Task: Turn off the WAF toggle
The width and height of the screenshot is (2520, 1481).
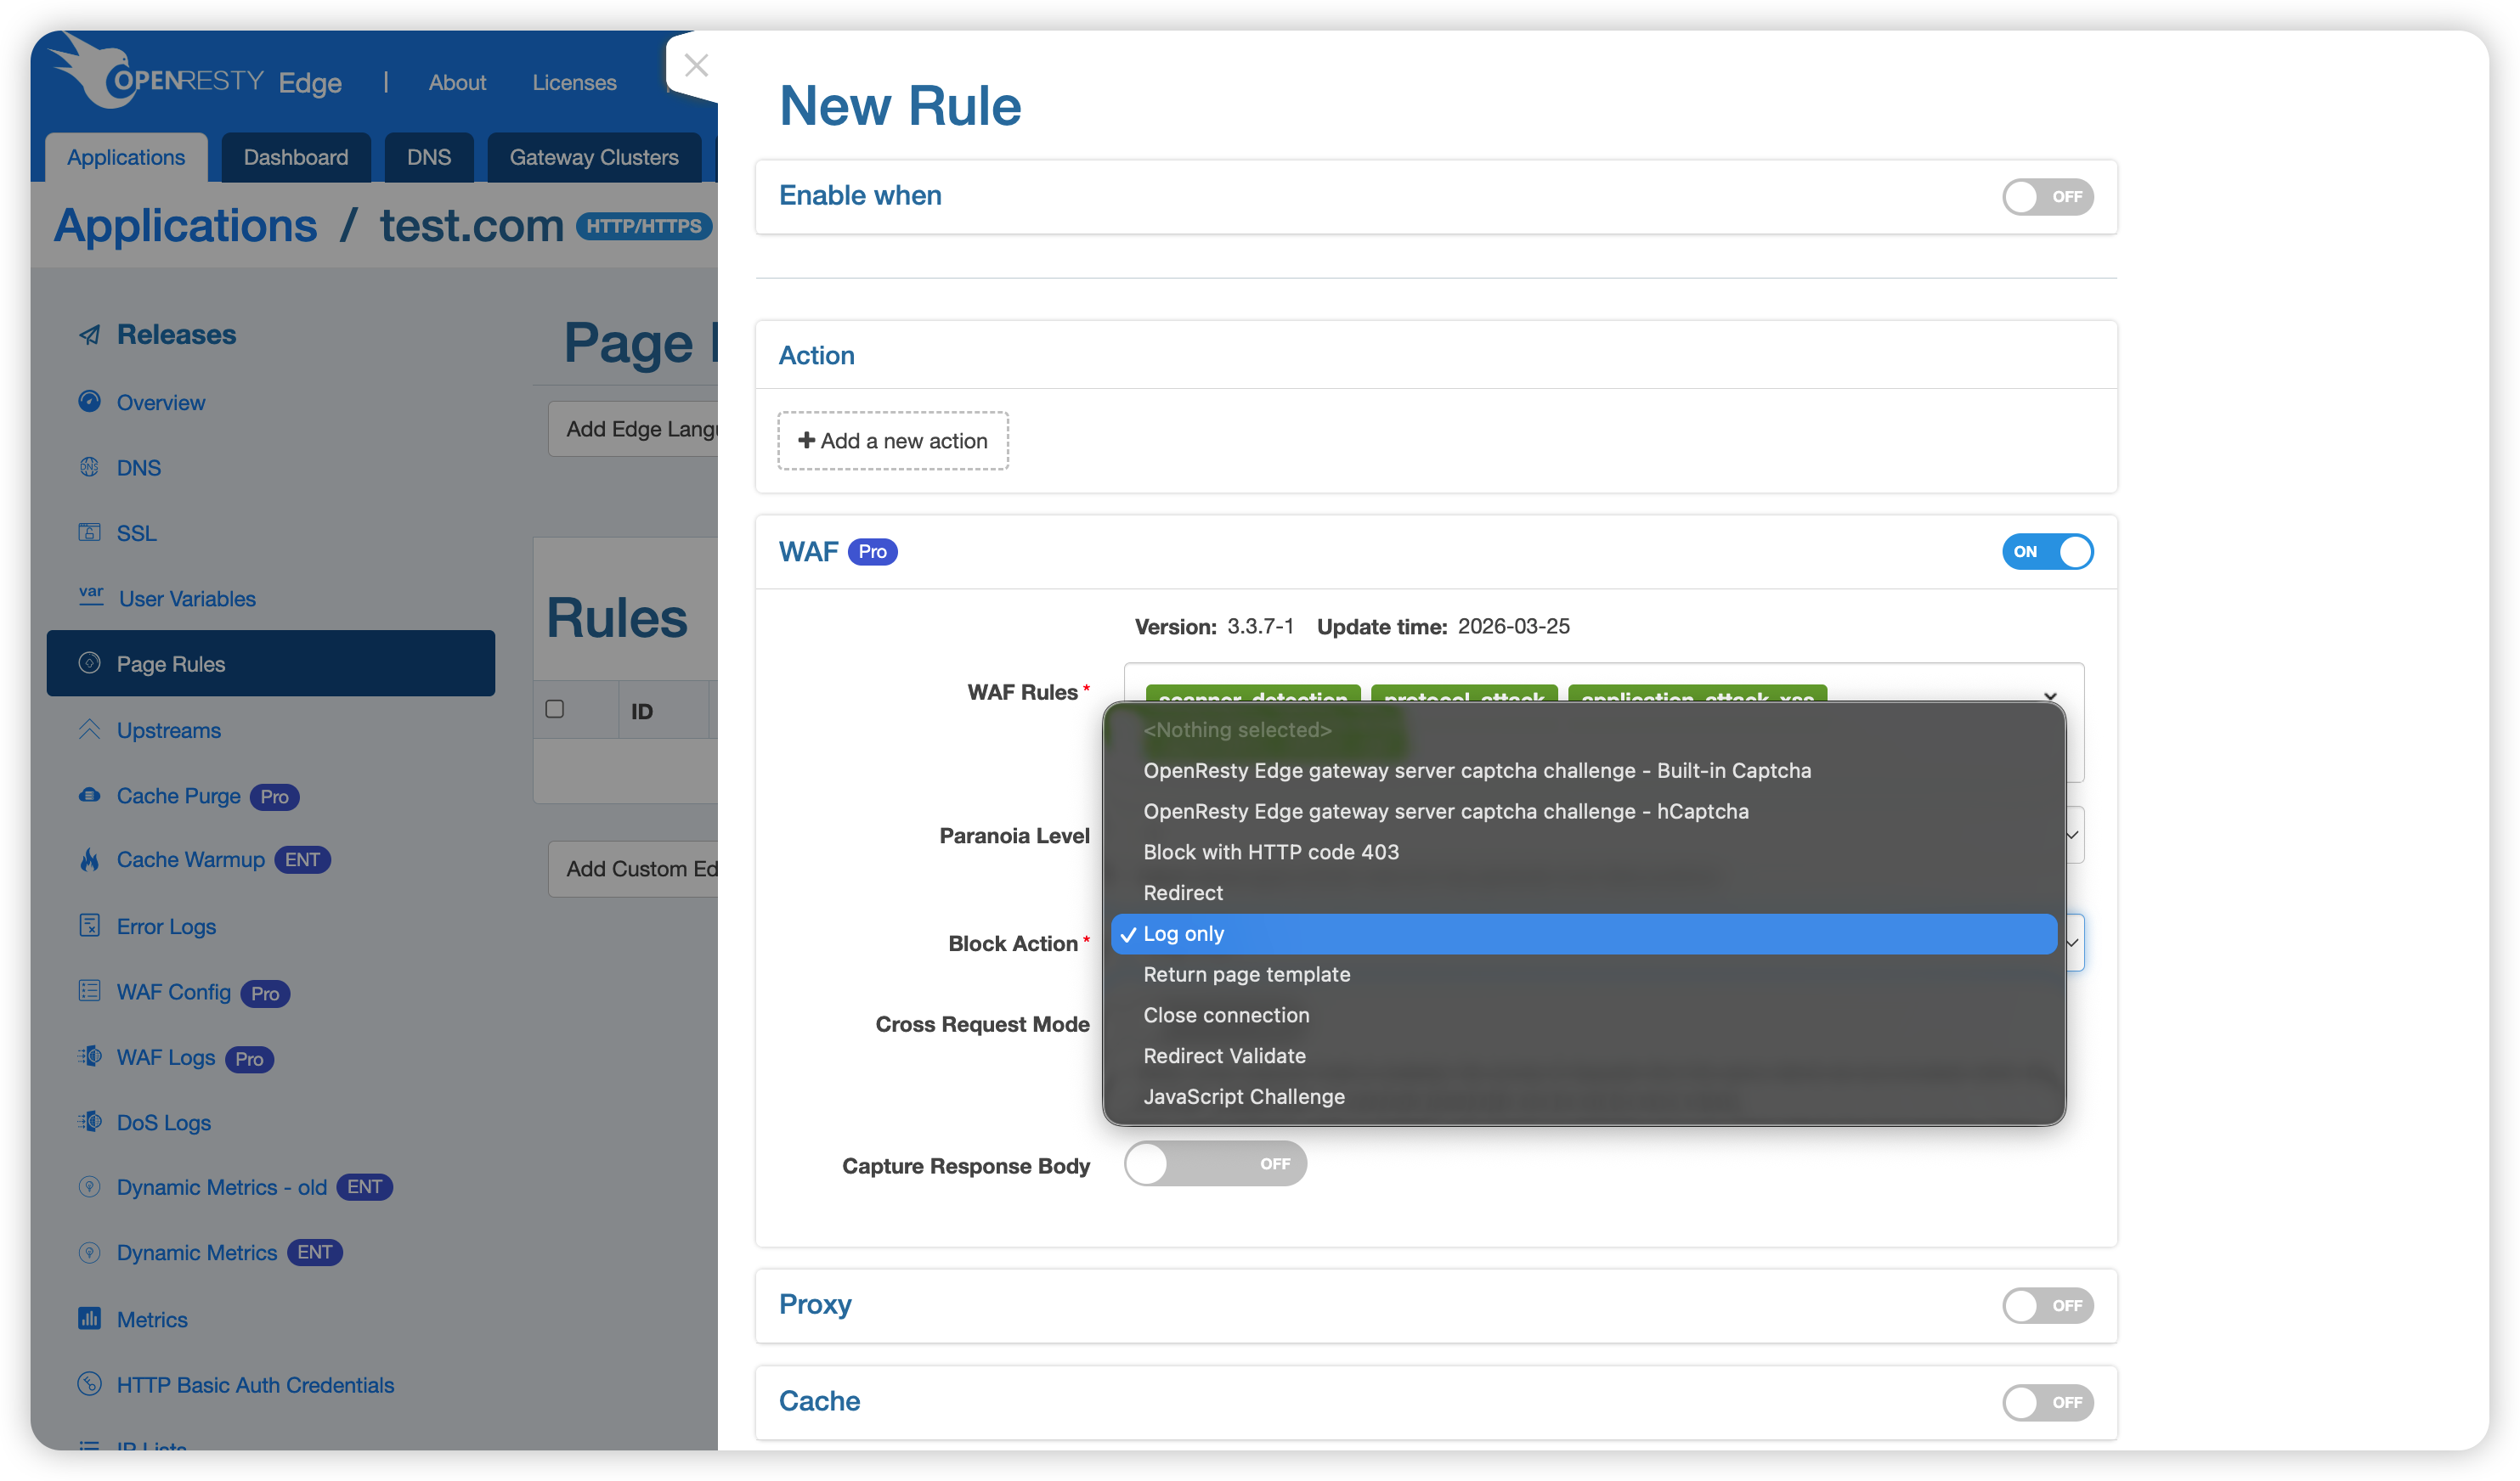Action: (2046, 552)
